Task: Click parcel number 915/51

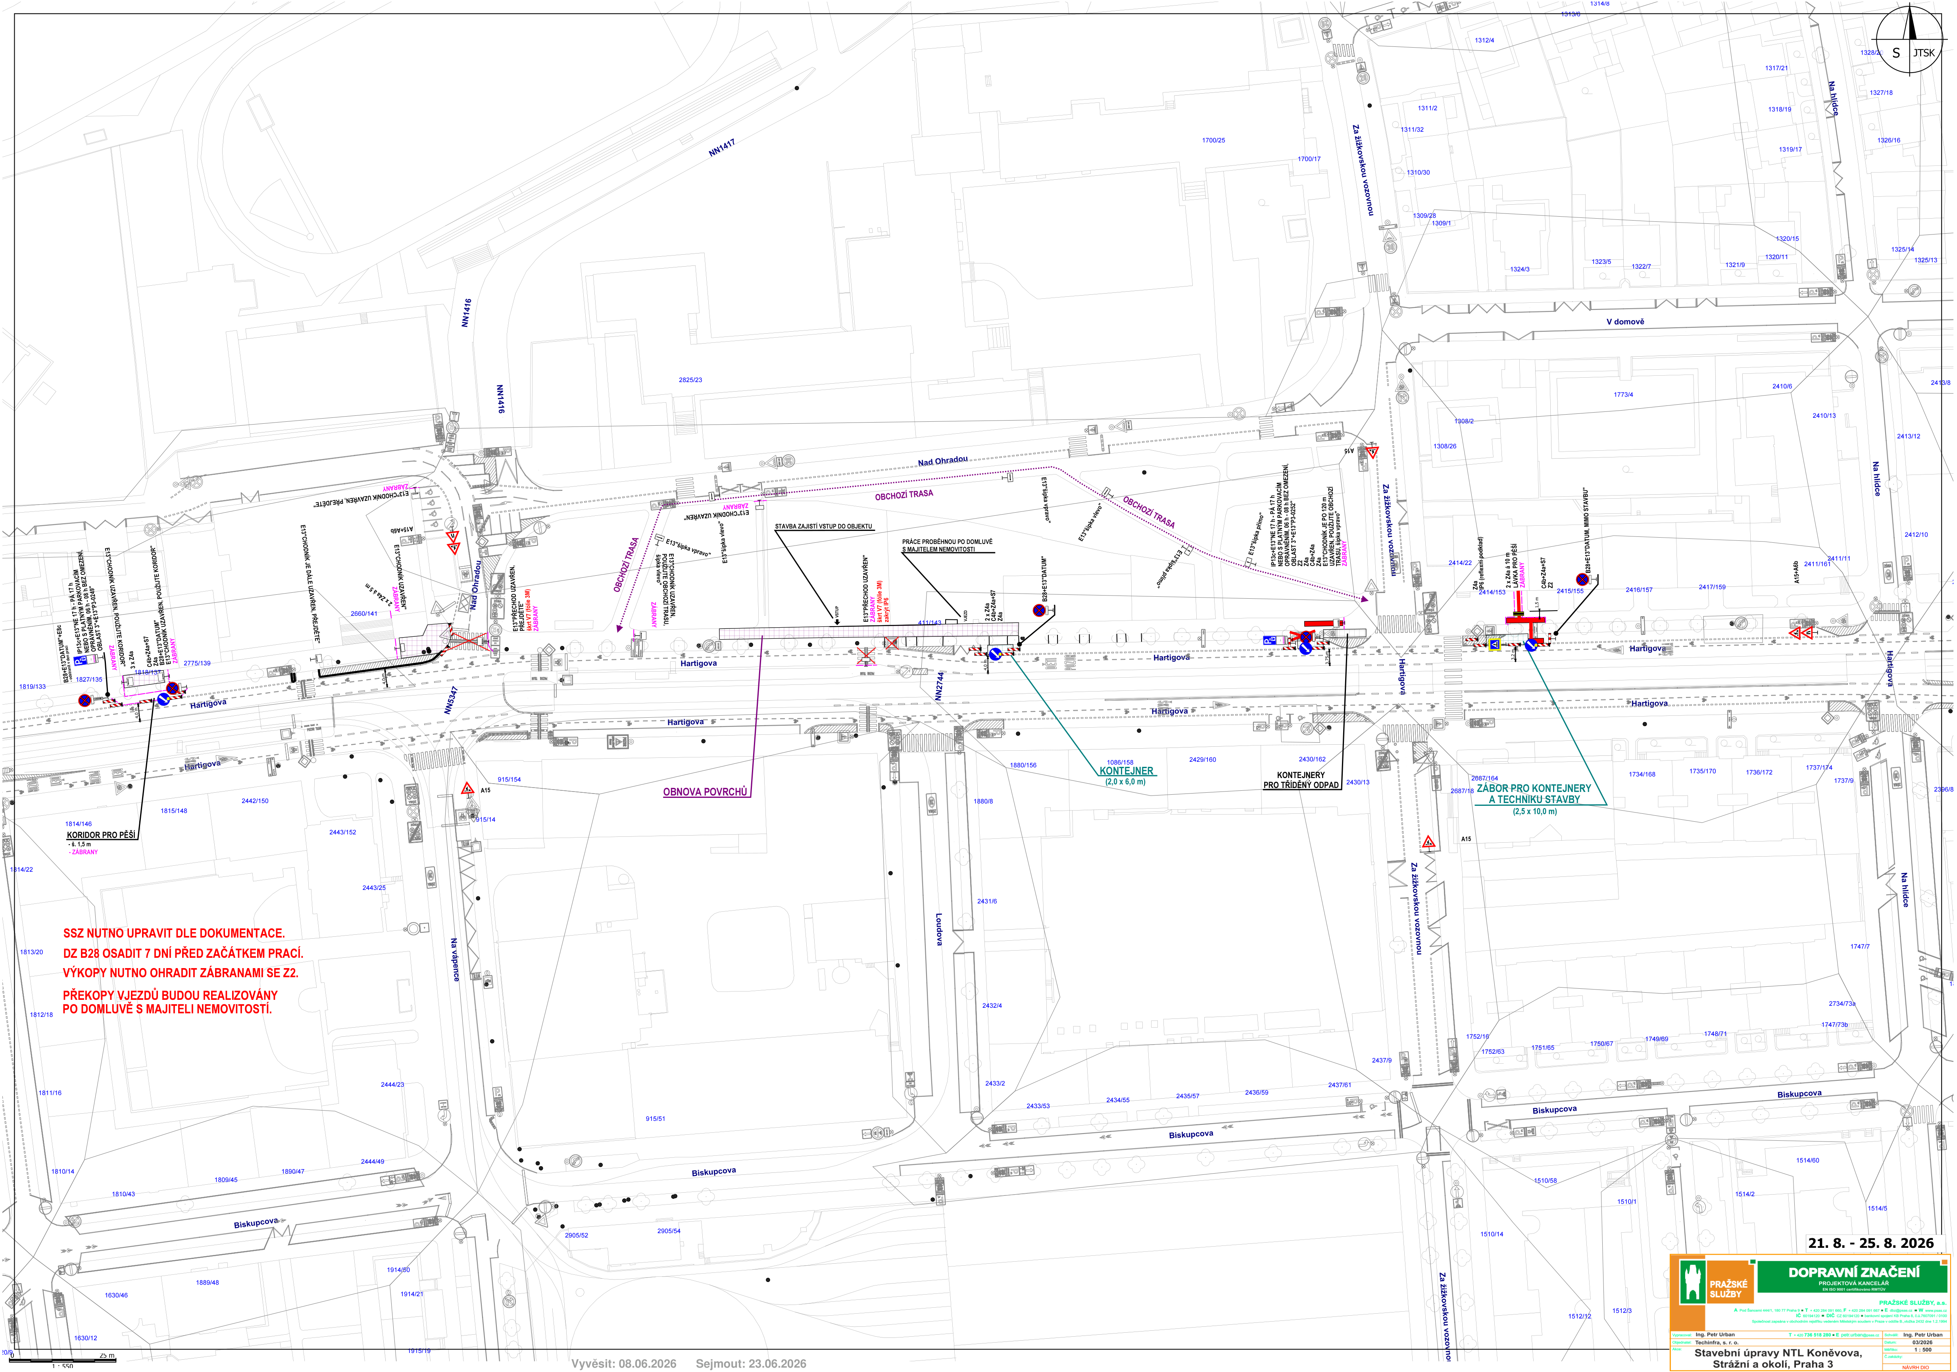Action: click(x=656, y=1119)
